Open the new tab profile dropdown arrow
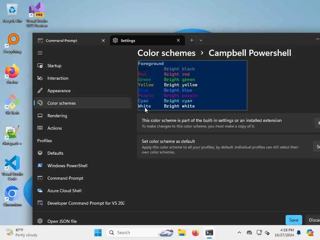 coord(201,40)
